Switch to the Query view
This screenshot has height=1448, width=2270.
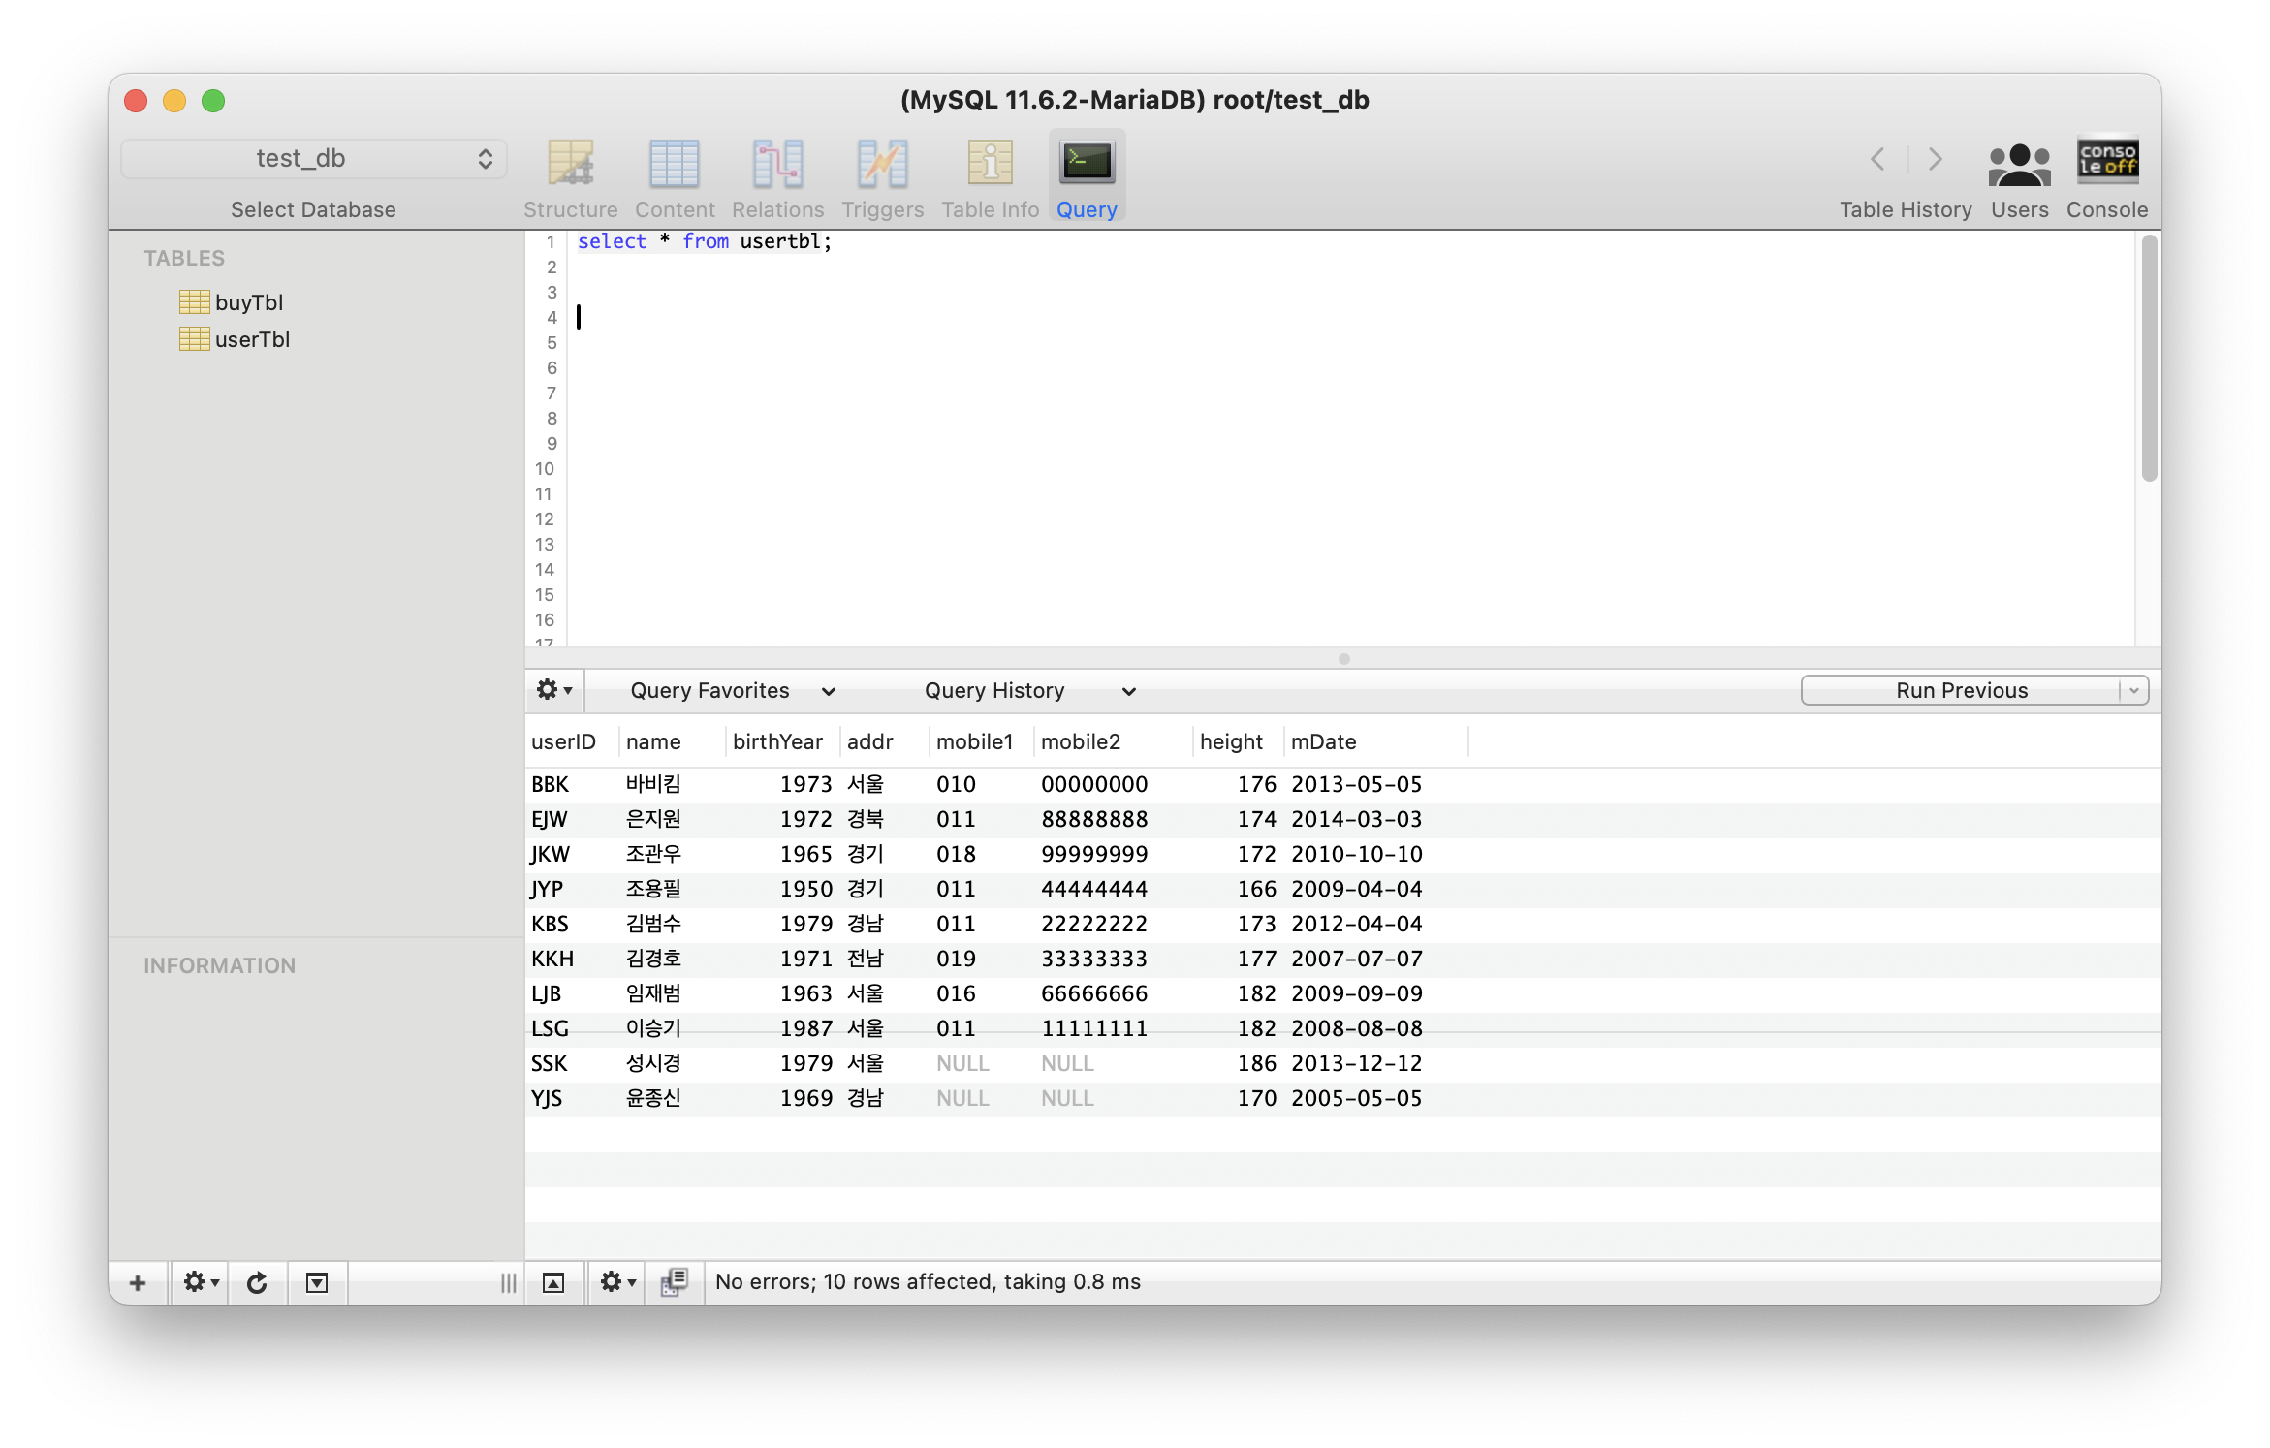(x=1087, y=177)
